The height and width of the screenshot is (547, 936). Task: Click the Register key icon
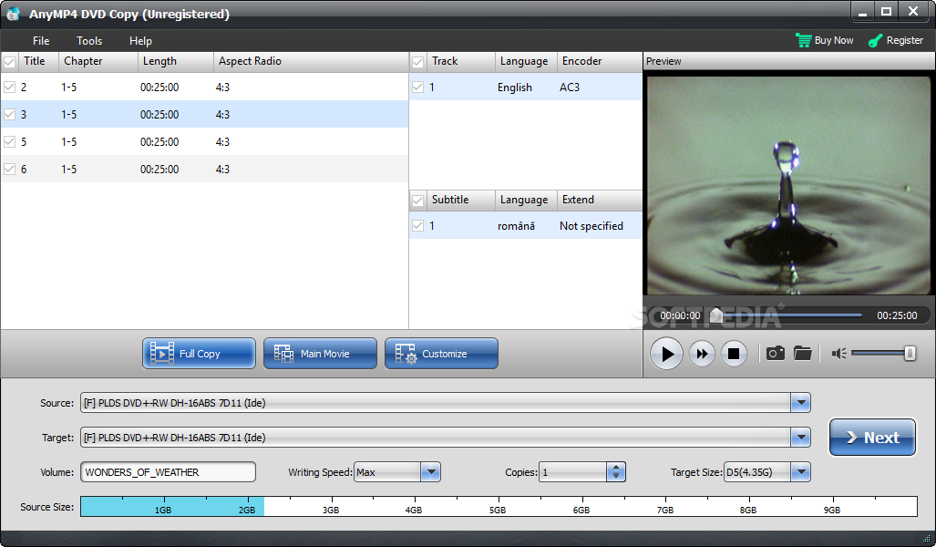(x=875, y=41)
